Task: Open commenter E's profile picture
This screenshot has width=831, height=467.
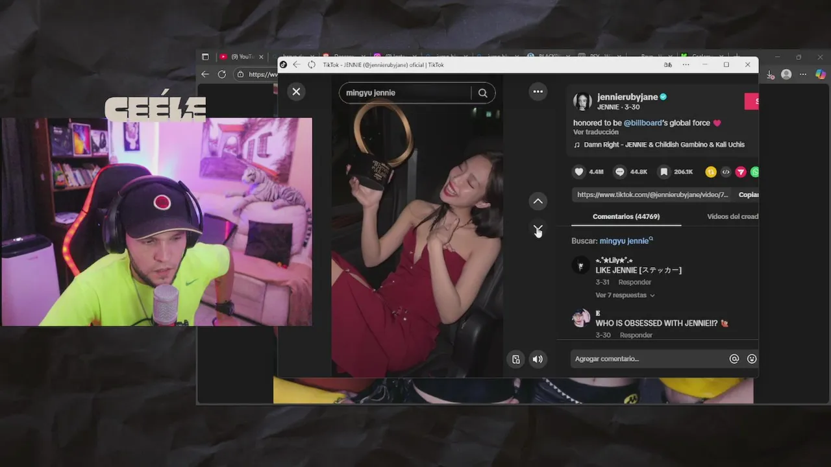Action: (x=580, y=318)
